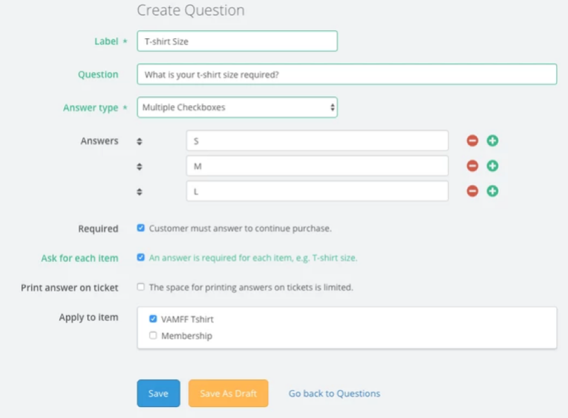Click reorder handle for answer L
The height and width of the screenshot is (418, 568).
tap(140, 192)
